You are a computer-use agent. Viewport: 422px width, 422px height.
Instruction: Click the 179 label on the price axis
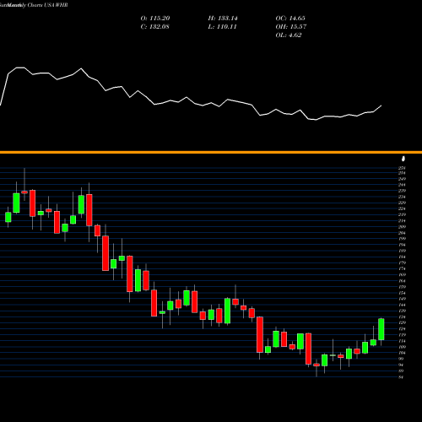pyautogui.click(x=402, y=262)
